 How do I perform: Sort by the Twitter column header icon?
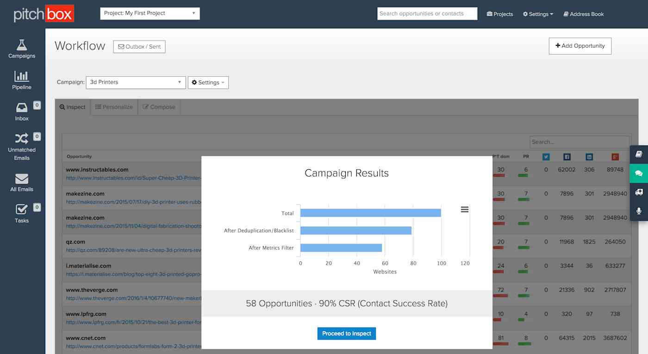pos(546,157)
